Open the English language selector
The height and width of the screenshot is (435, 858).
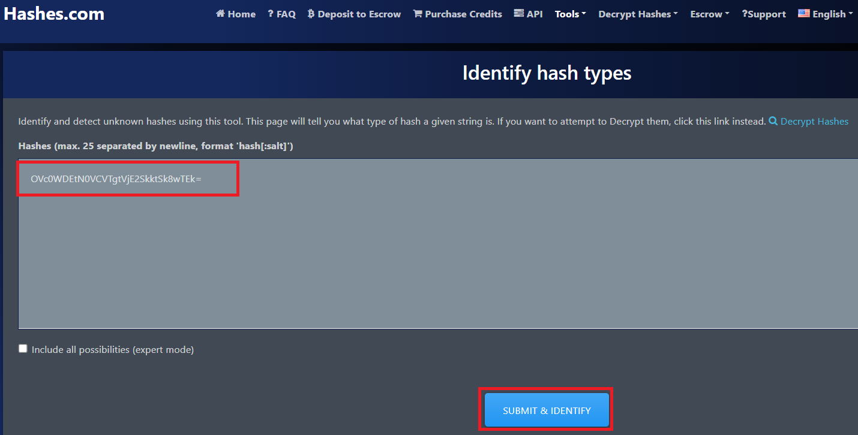click(832, 14)
